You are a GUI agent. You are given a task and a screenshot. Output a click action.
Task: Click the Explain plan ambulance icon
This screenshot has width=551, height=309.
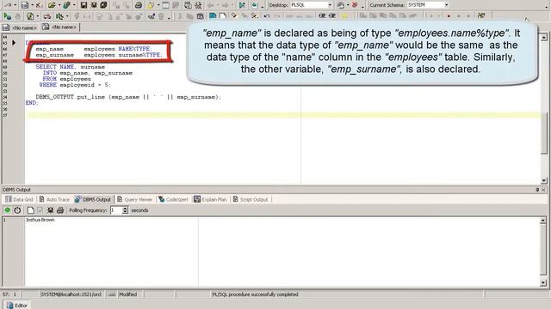47,16
